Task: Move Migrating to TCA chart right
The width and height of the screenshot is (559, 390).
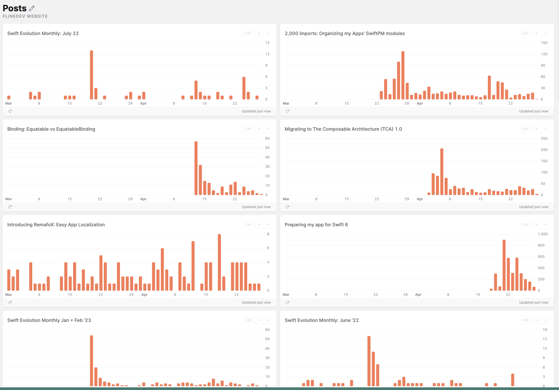Action: click(x=545, y=129)
